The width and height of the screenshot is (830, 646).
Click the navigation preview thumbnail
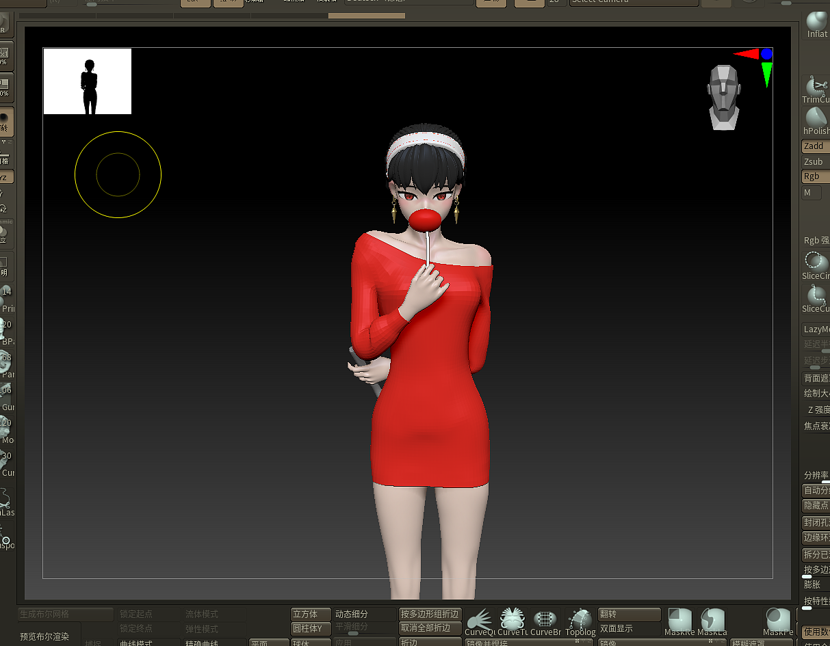(x=87, y=80)
